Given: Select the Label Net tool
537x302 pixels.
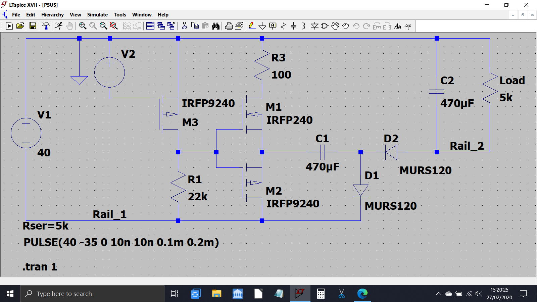Looking at the screenshot, I should (273, 26).
